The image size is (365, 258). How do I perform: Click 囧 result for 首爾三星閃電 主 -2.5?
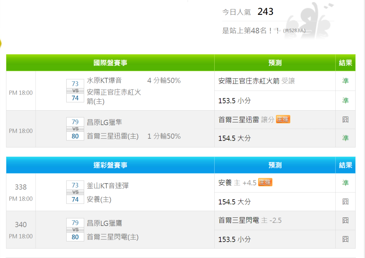[x=345, y=220]
